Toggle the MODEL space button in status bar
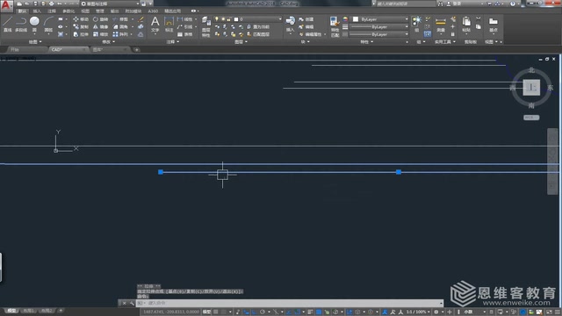 coord(207,312)
